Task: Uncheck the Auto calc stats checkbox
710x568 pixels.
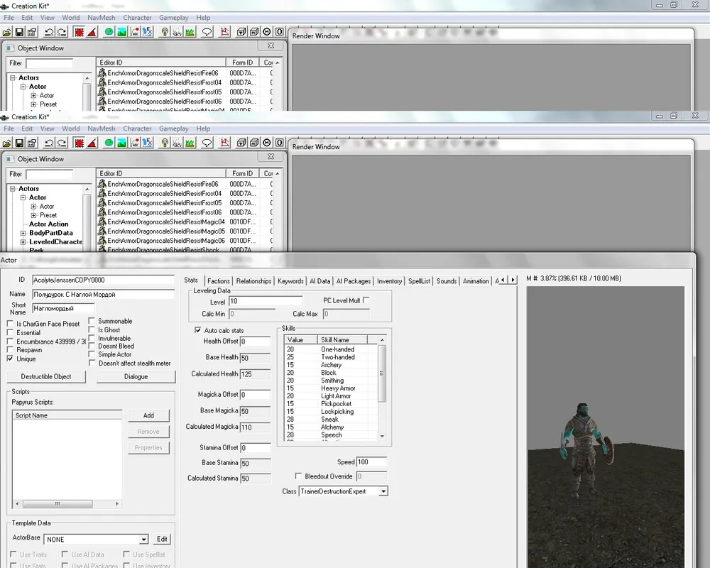Action: tap(198, 330)
